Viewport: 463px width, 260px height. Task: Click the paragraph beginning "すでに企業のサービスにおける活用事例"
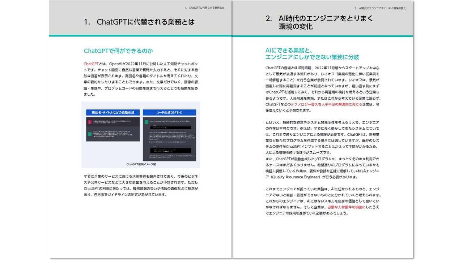(x=141, y=185)
